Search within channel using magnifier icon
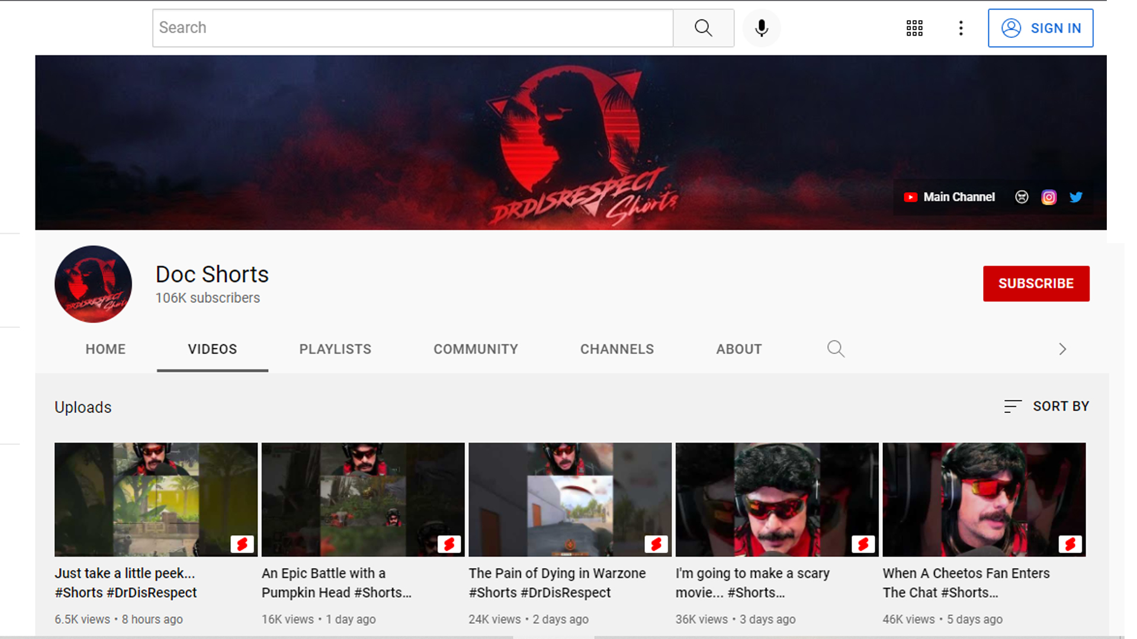 [836, 348]
